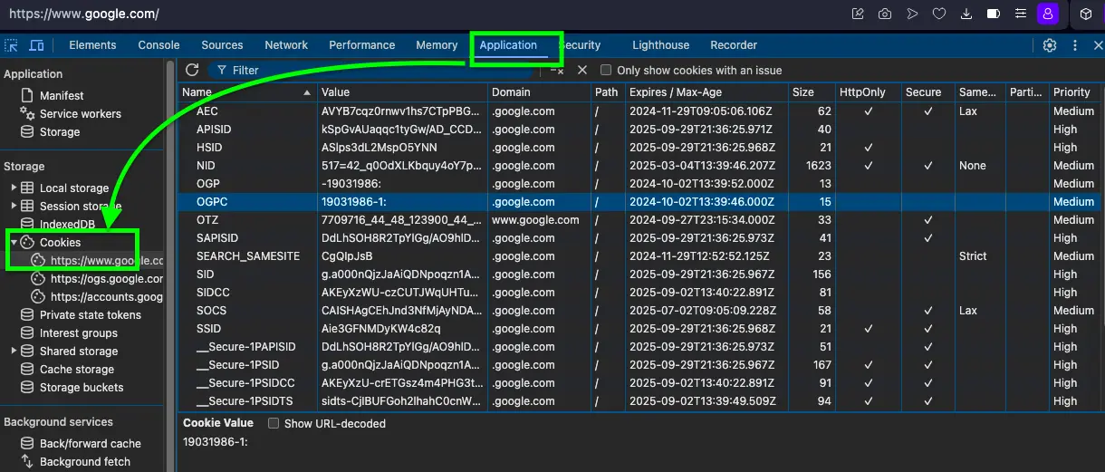Open the downloads icon
1105x472 pixels.
coord(966,14)
